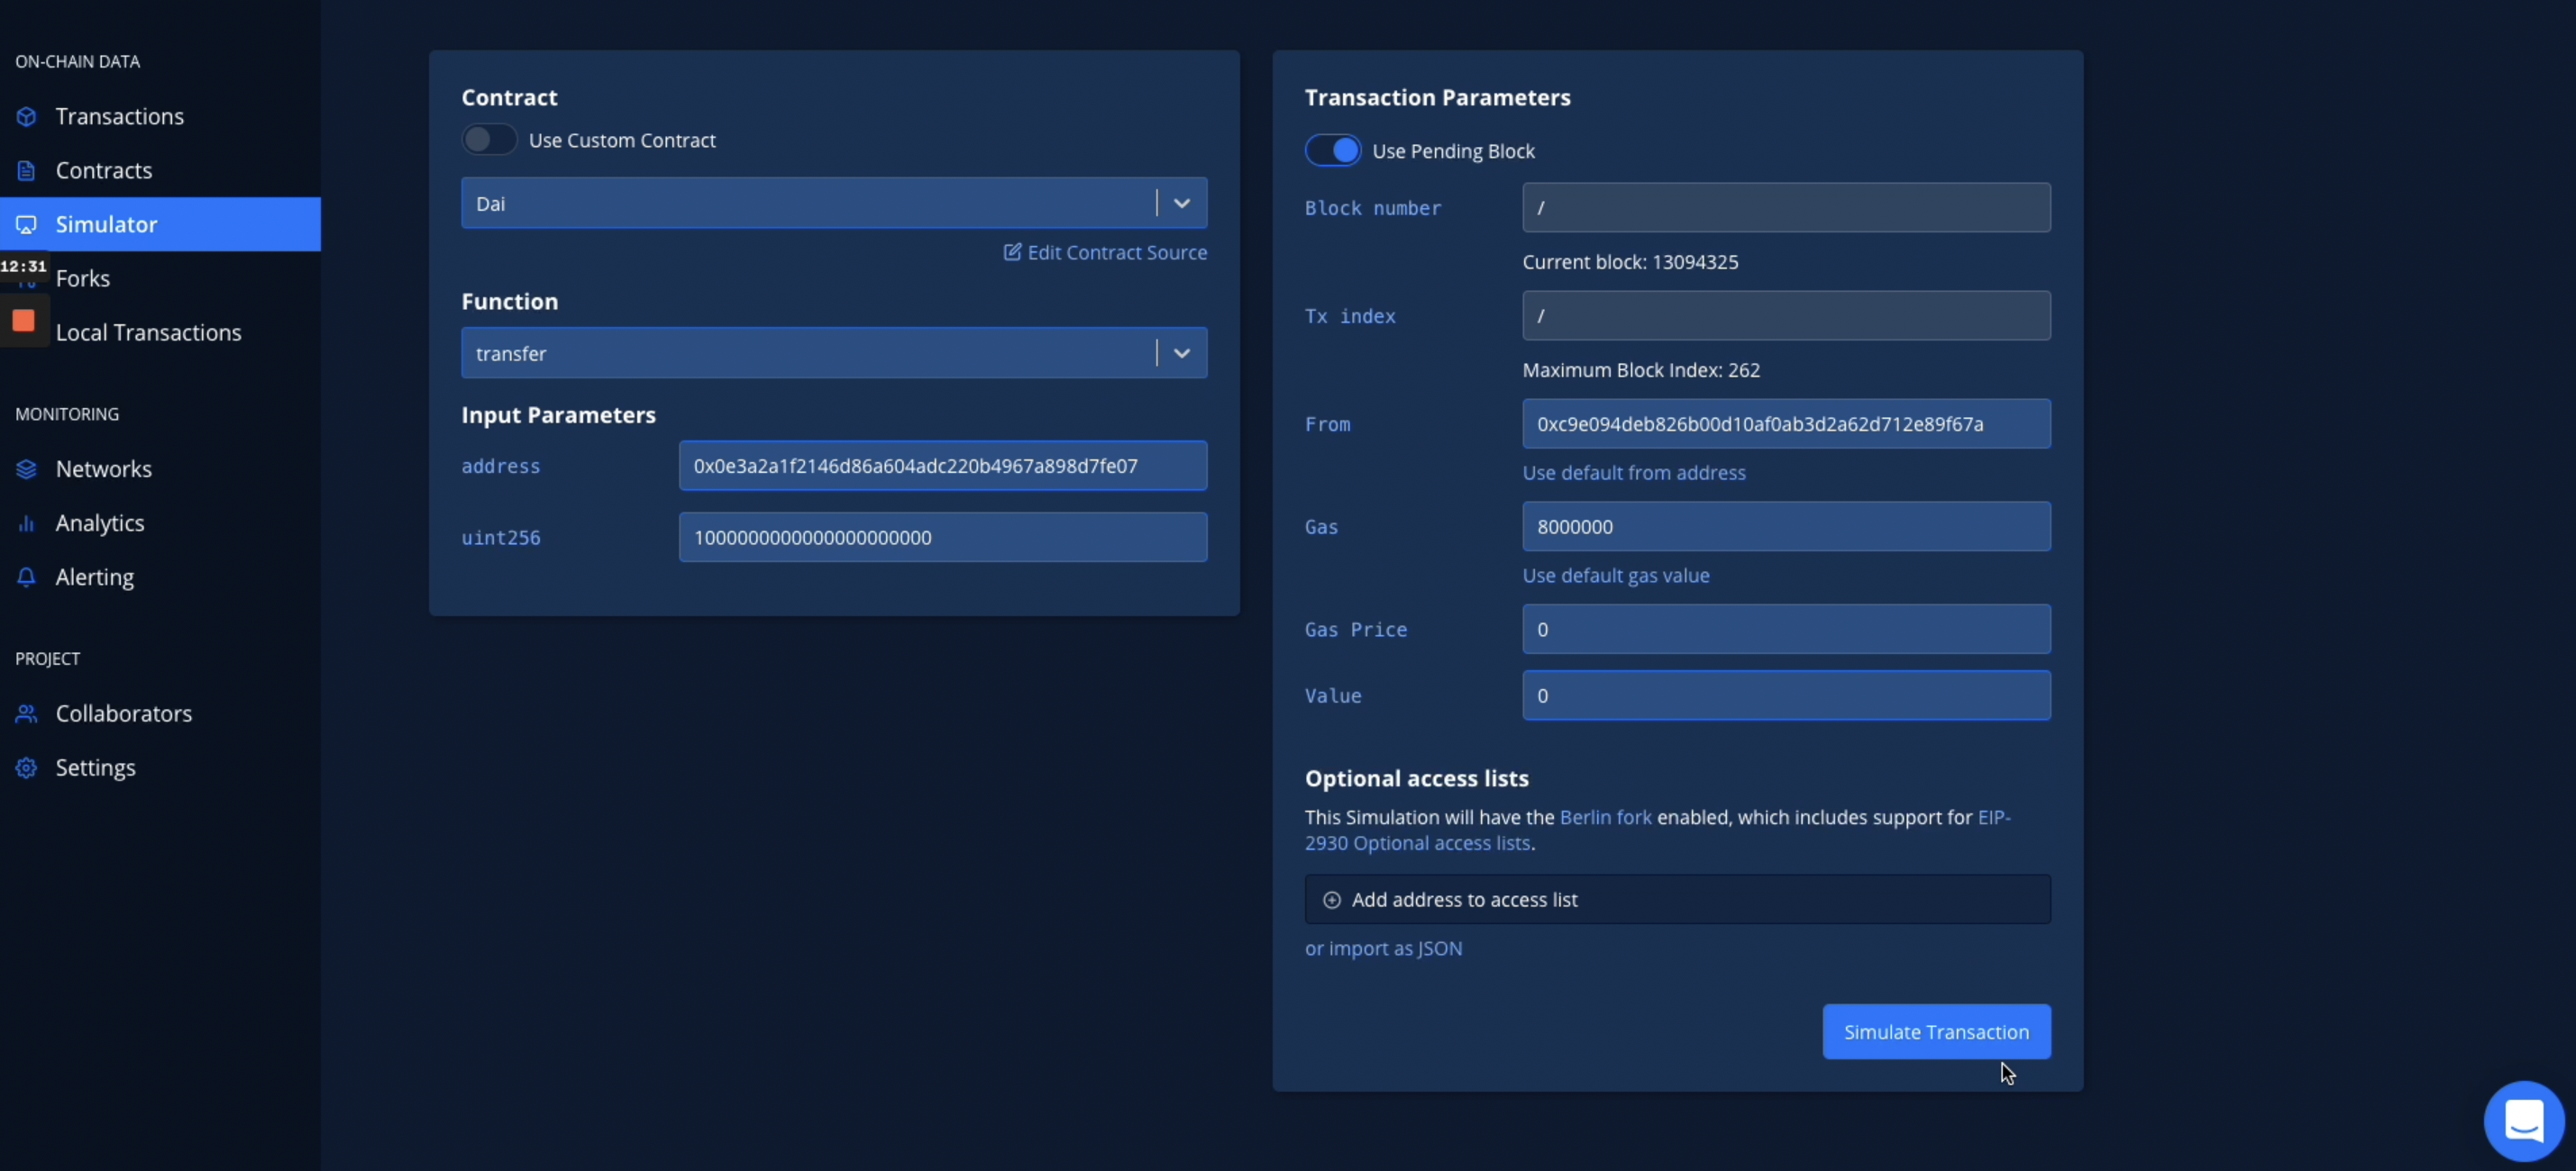Click the chevron arrow of Dai selector
The height and width of the screenshot is (1171, 2576).
click(x=1182, y=204)
